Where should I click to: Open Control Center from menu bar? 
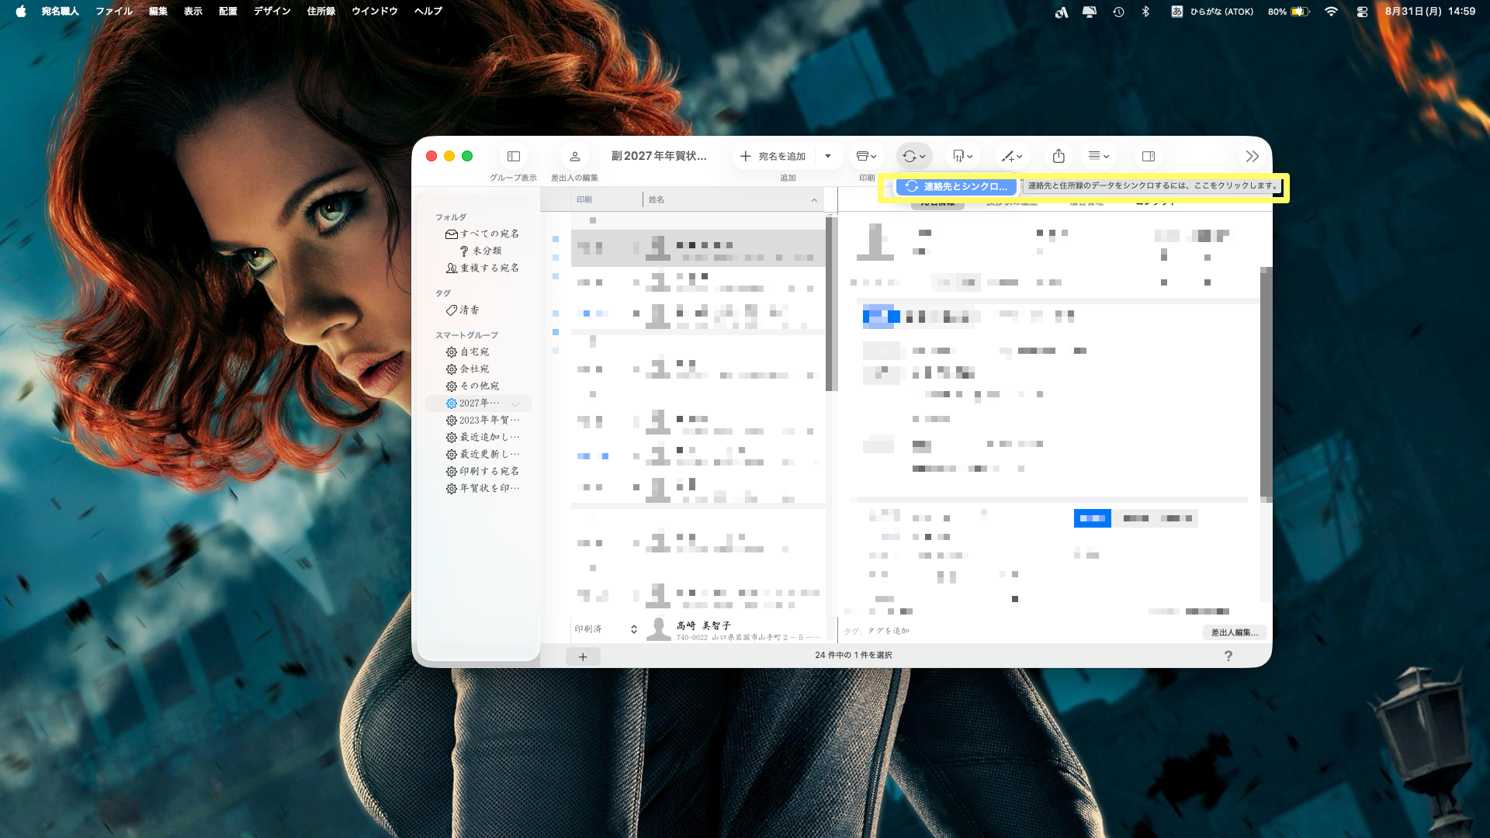(x=1362, y=12)
